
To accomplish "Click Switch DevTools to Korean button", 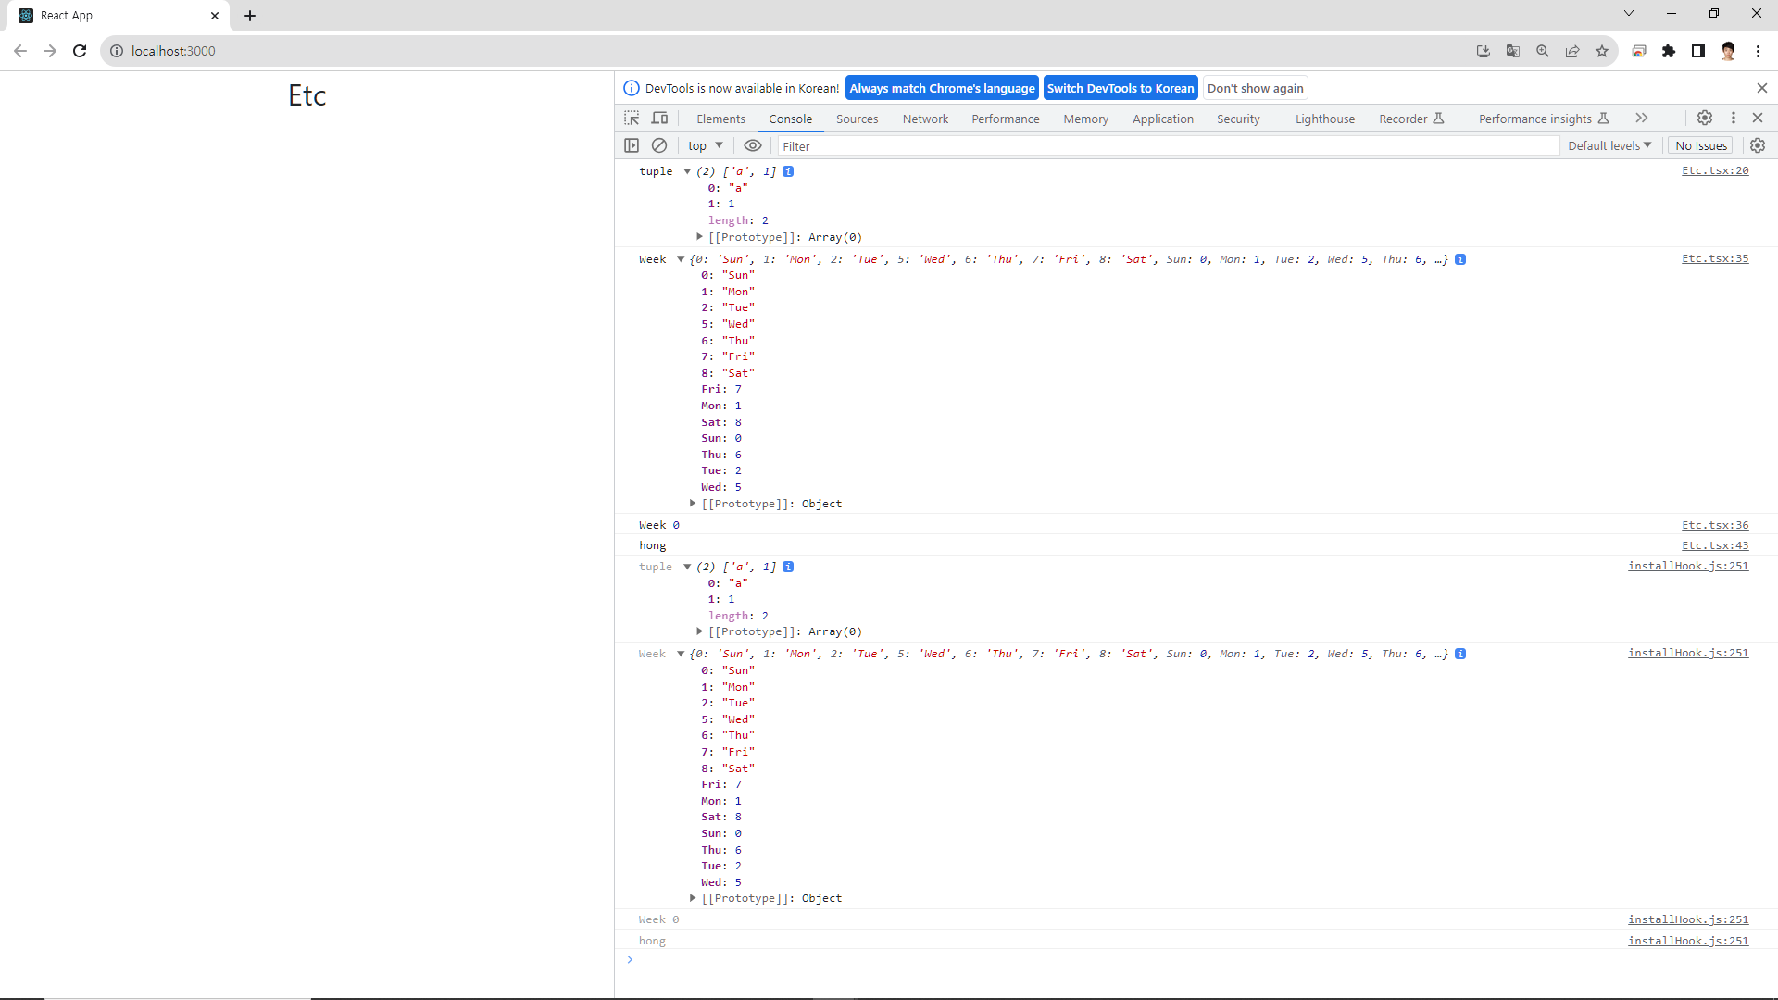I will click(1120, 88).
